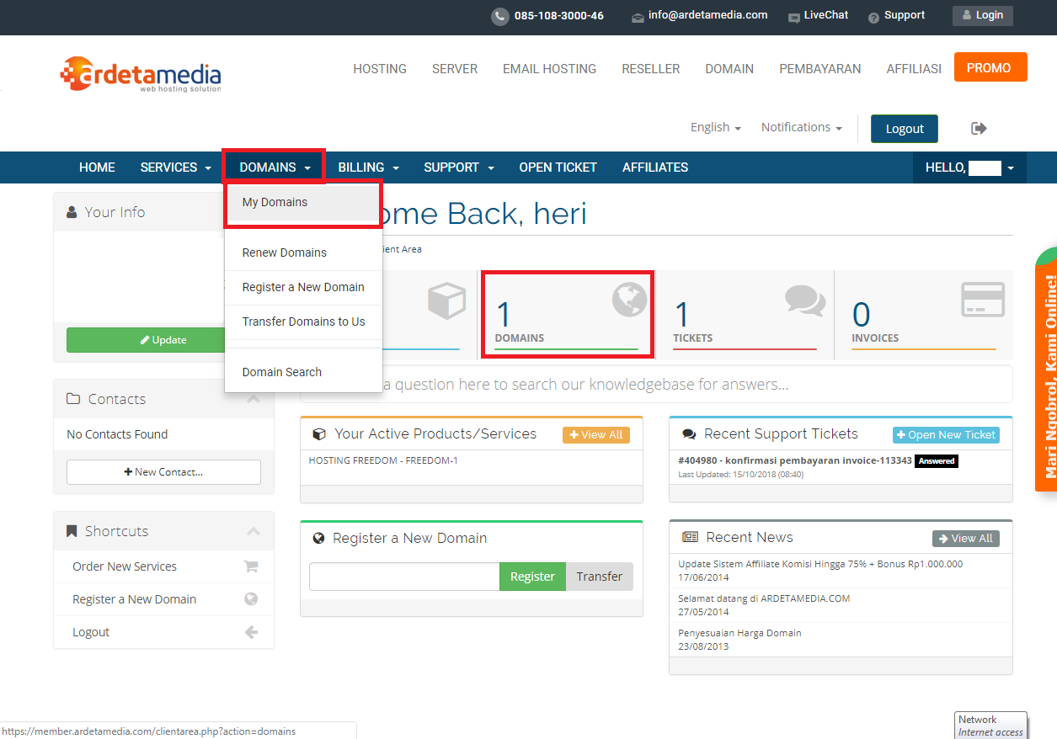
Task: Open the AFFILIATES menu item
Action: click(x=655, y=167)
